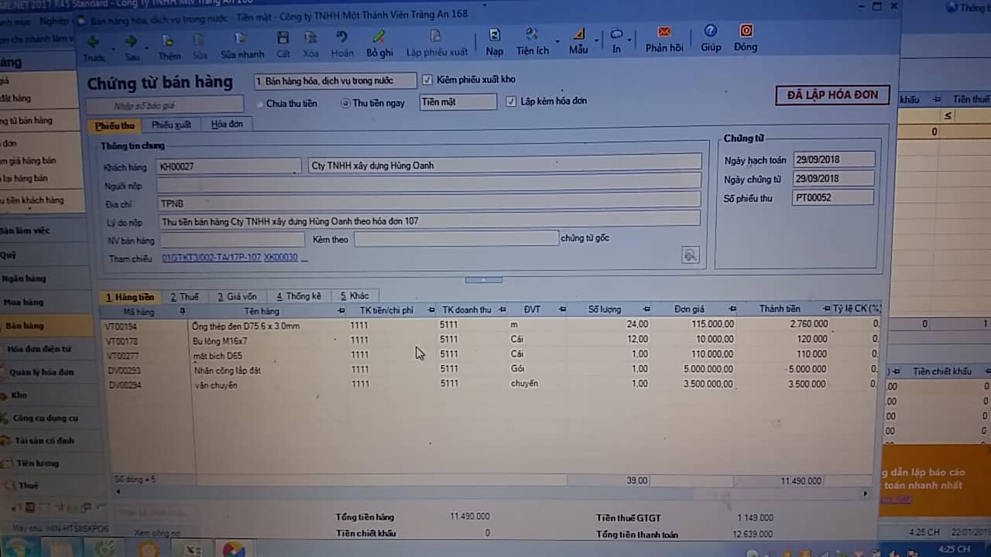
Task: Click the Trước (previous) arrow icon
Action: [x=94, y=41]
